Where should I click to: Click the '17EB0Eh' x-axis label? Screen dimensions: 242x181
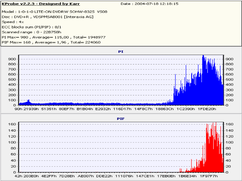pyautogui.click(x=166, y=176)
